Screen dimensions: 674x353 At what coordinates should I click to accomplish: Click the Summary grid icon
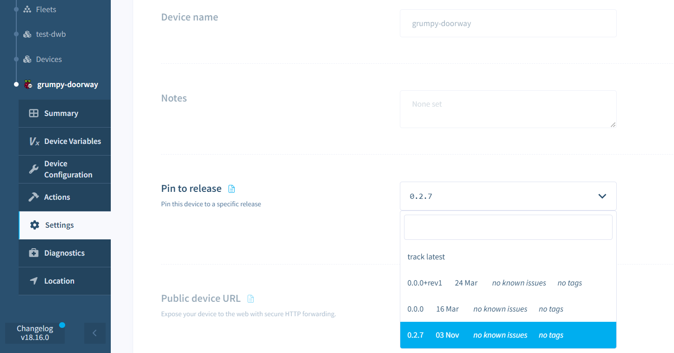(x=34, y=113)
